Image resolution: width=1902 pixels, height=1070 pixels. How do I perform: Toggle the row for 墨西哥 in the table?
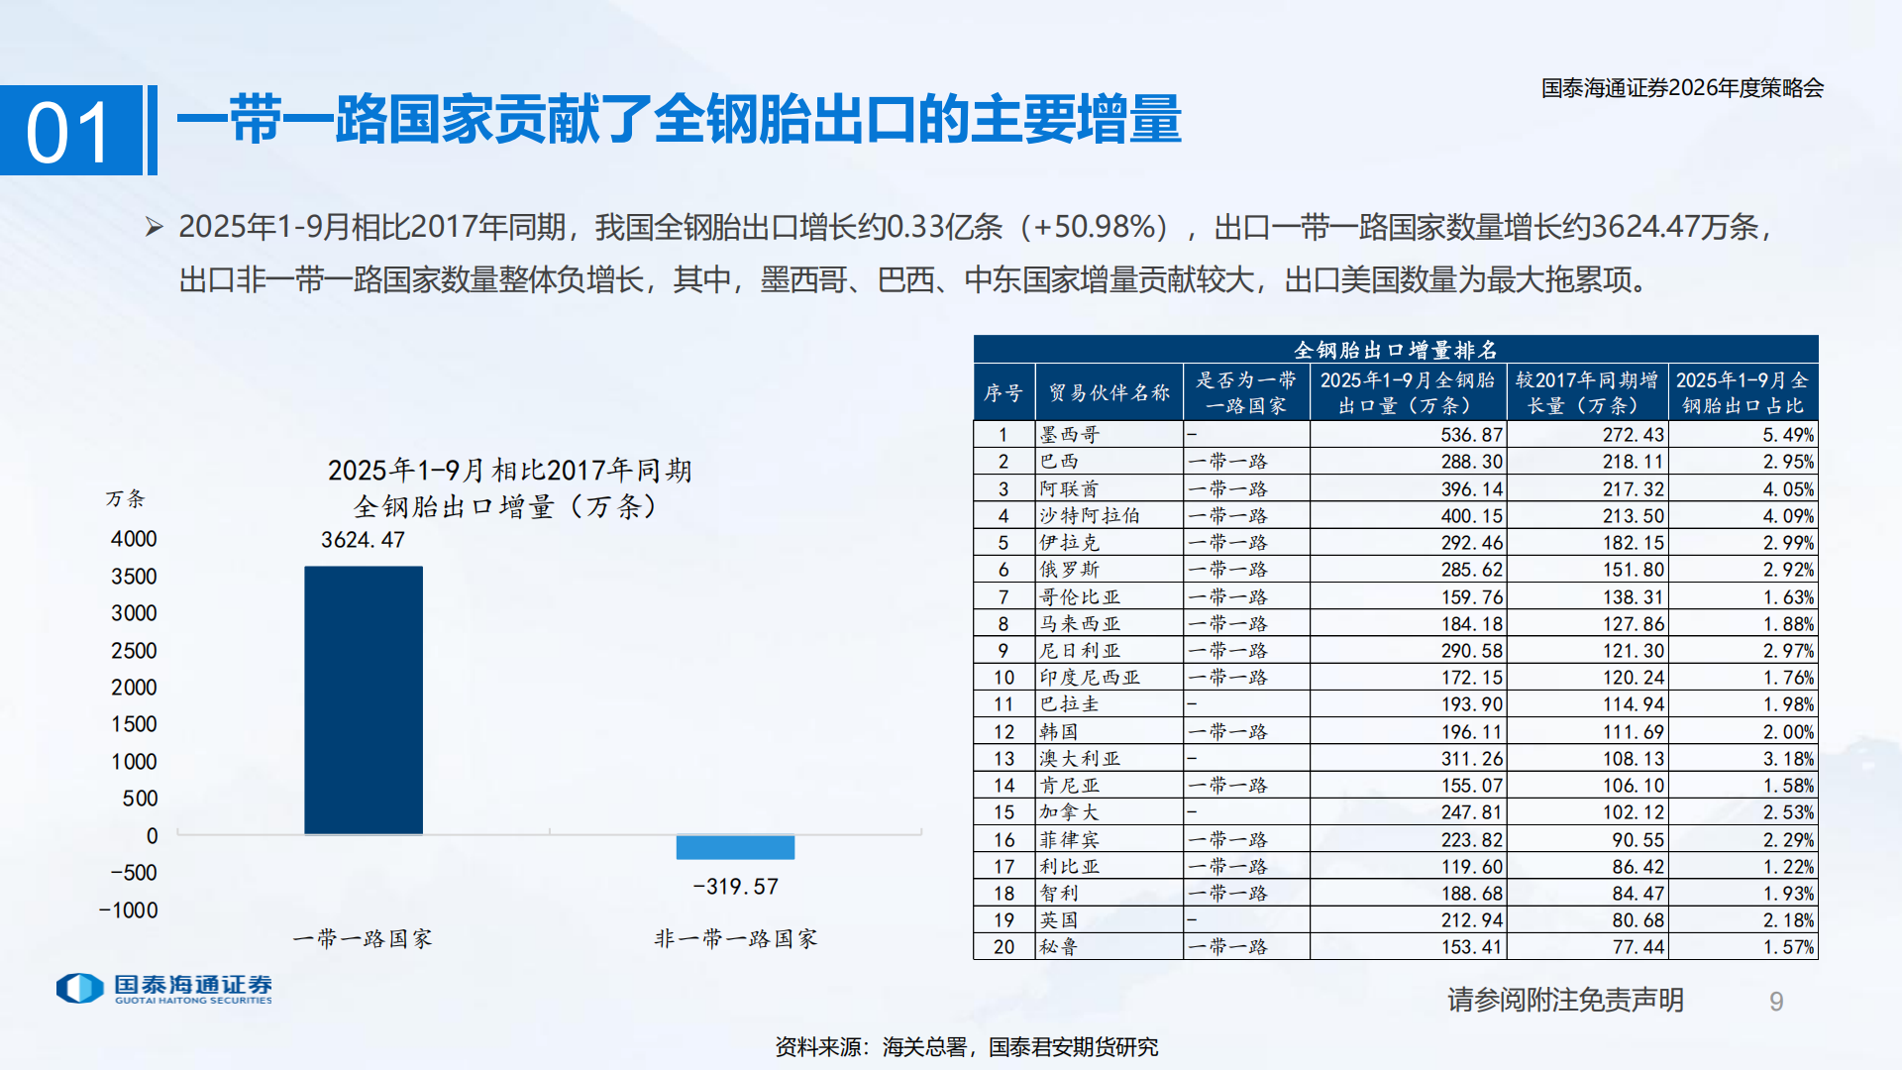[1108, 433]
